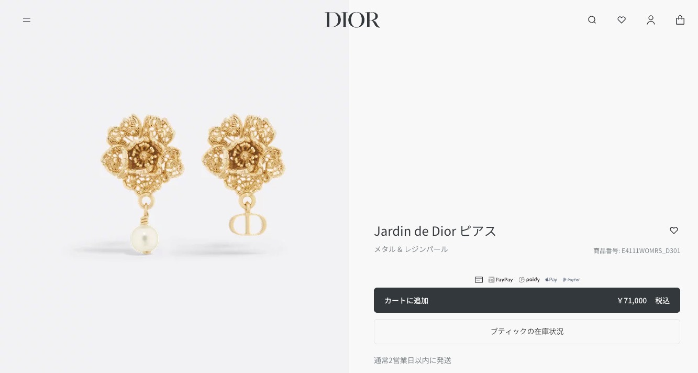Select the credit card payment icon

pyautogui.click(x=479, y=280)
